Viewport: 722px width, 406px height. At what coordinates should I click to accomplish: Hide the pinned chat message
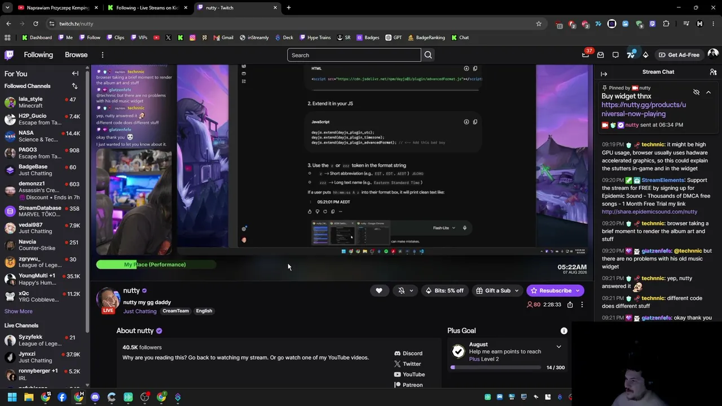pyautogui.click(x=696, y=92)
